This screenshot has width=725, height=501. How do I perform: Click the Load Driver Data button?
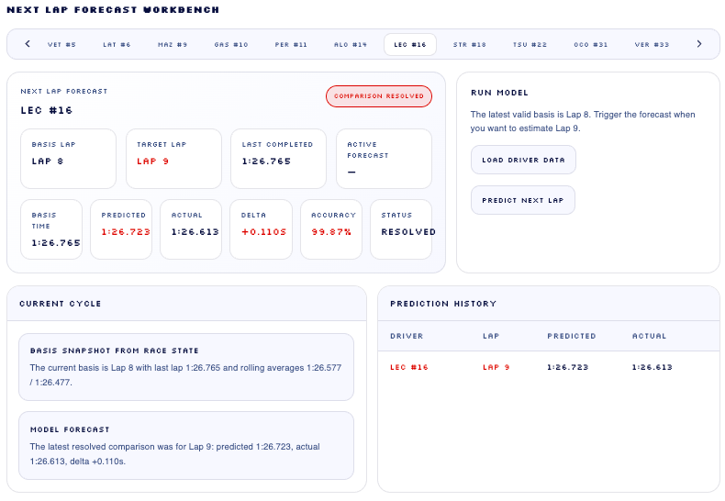523,160
